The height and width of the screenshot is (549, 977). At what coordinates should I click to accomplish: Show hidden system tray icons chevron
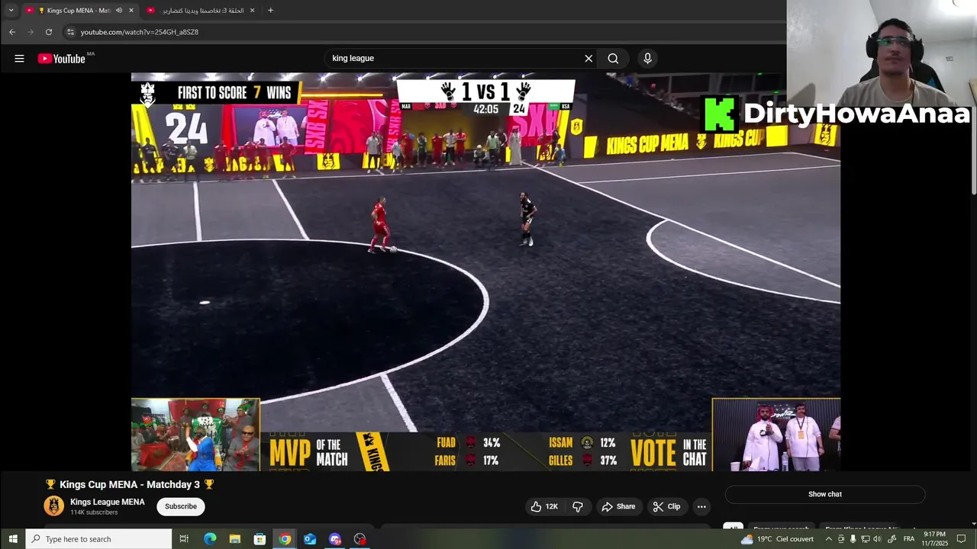[828, 539]
